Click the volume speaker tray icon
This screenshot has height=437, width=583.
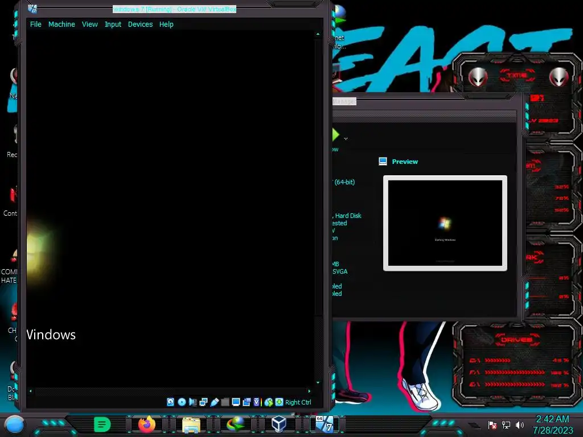pos(520,424)
